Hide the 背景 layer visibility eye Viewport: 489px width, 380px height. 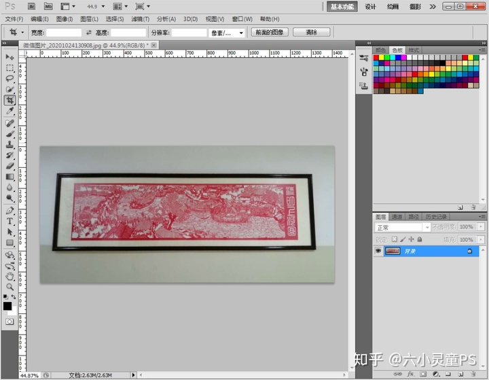coord(378,251)
